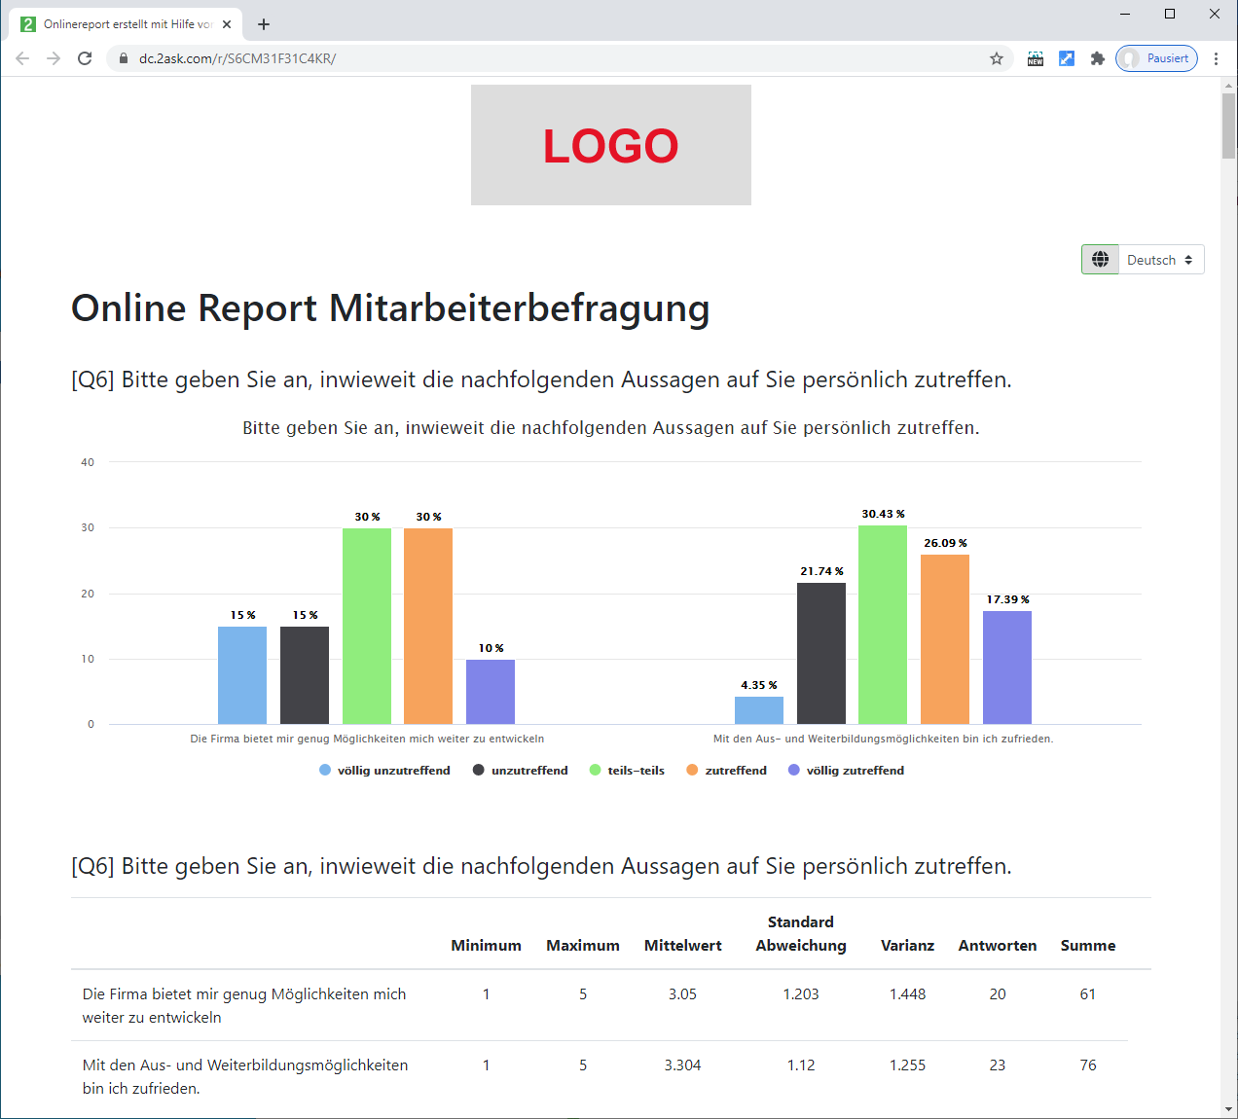This screenshot has width=1238, height=1119.
Task: Click the Pausiert profile button
Action: 1156,58
